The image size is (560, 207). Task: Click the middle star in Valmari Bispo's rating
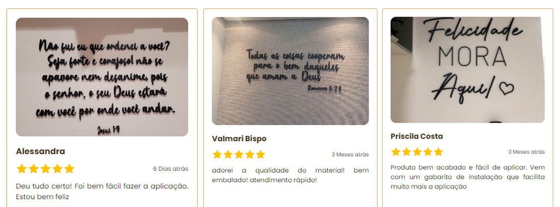click(239, 155)
